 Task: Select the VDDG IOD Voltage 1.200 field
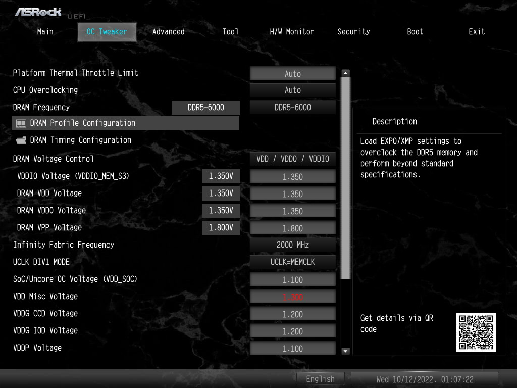coord(293,331)
